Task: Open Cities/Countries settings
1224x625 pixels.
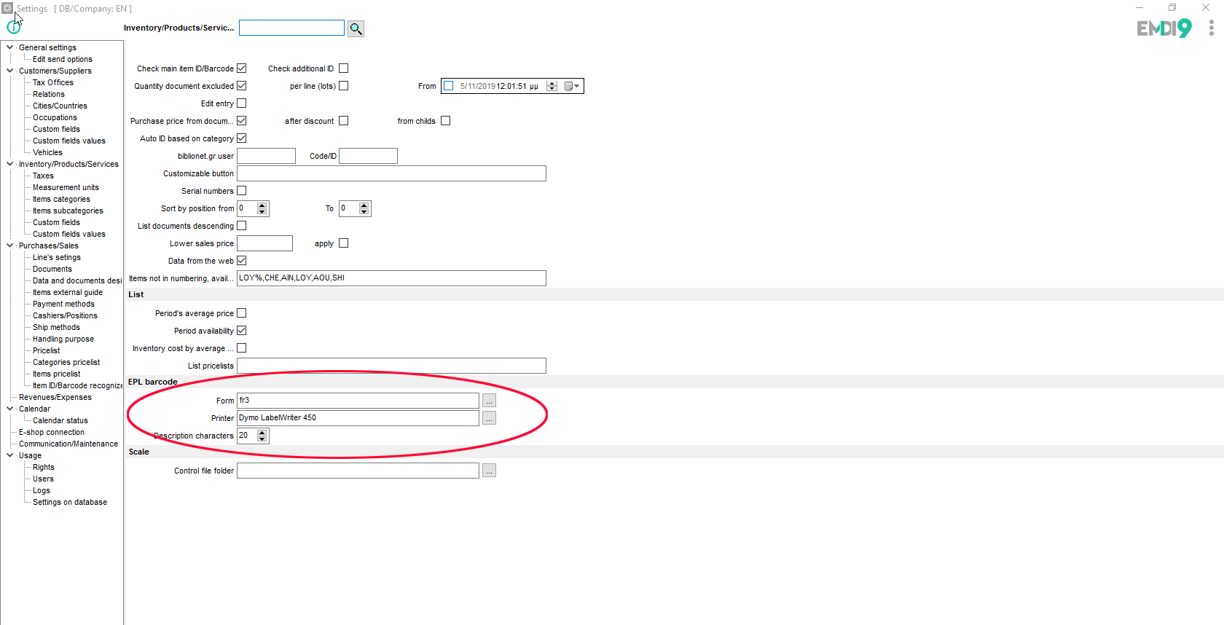Action: tap(60, 106)
